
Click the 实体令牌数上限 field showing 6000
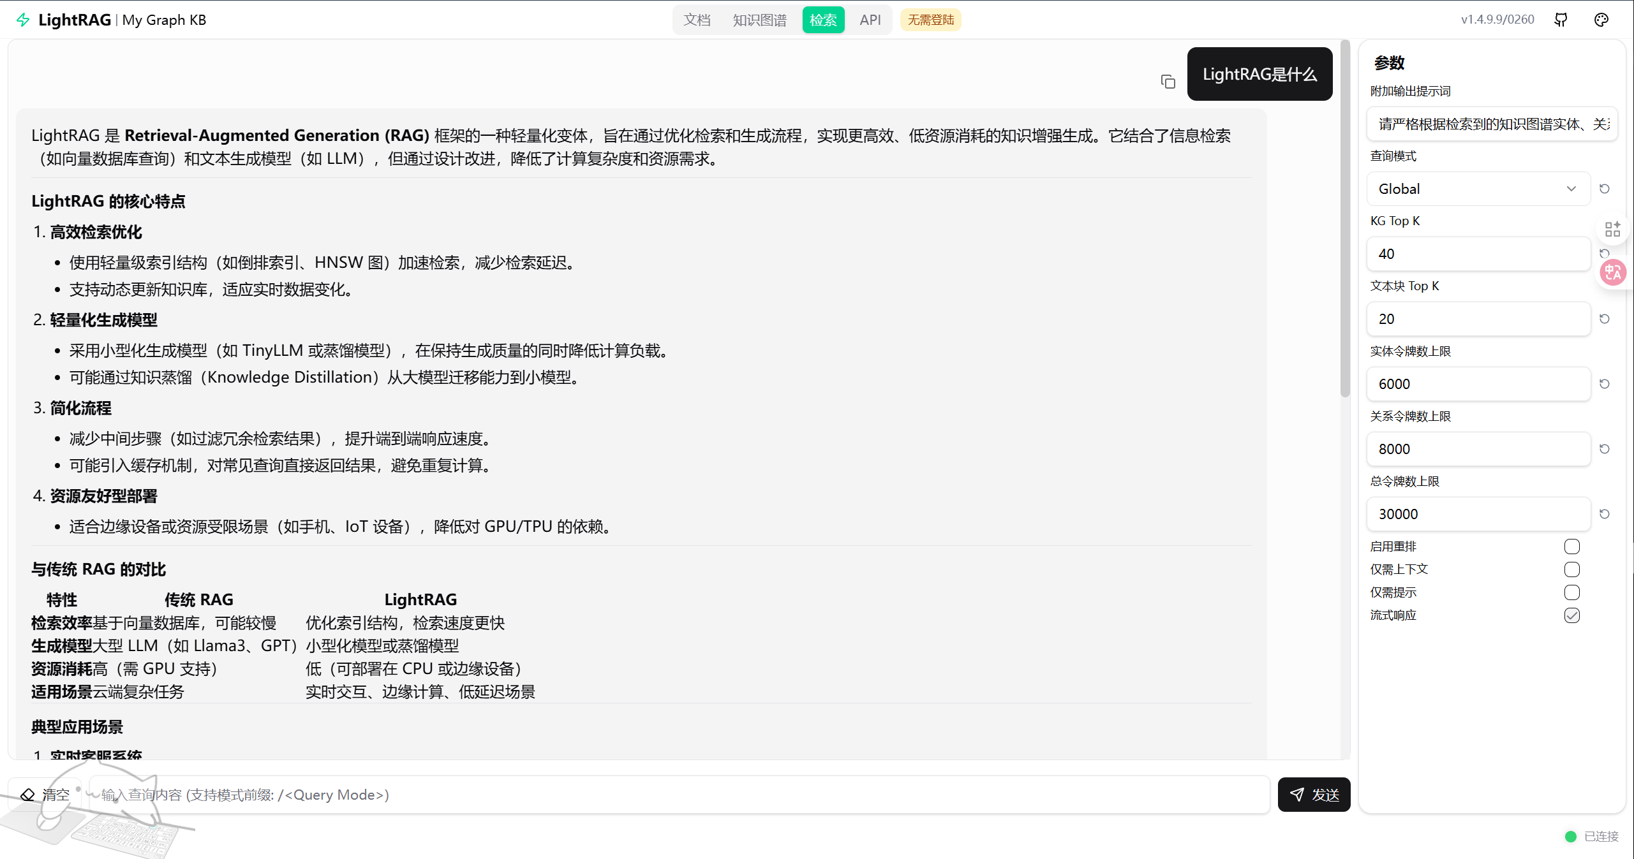pos(1478,384)
